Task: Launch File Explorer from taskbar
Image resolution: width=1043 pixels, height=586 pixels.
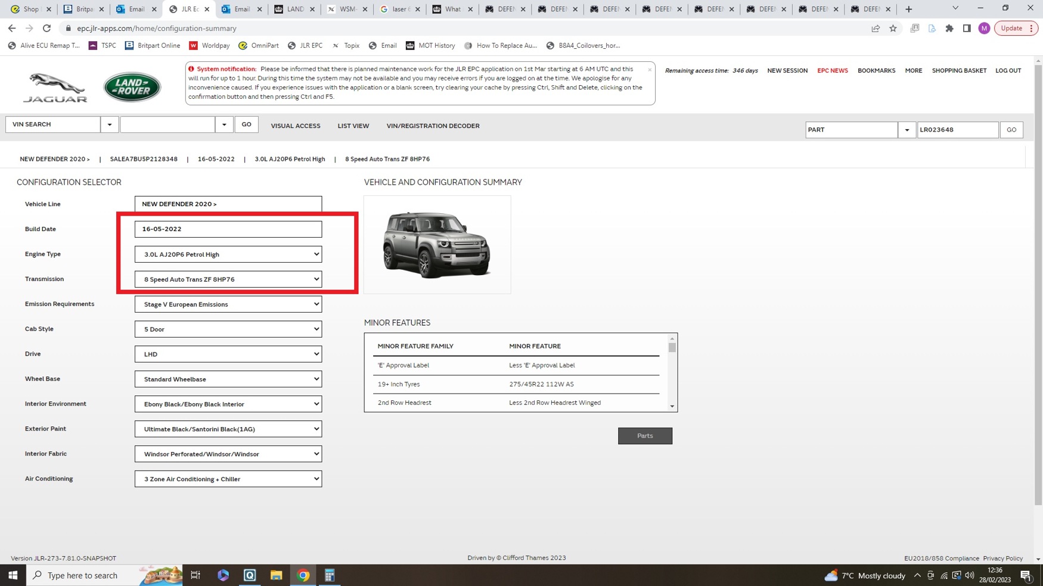Action: tap(276, 575)
